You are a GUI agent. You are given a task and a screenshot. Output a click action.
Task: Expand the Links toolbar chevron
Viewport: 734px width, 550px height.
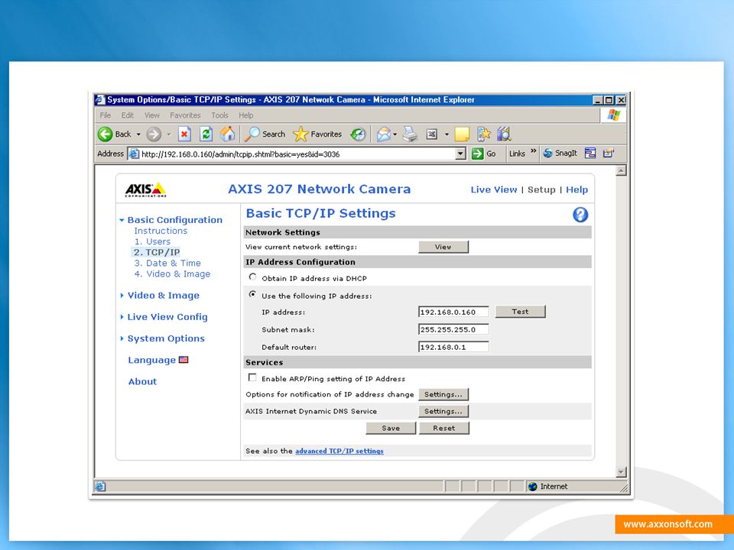point(533,151)
